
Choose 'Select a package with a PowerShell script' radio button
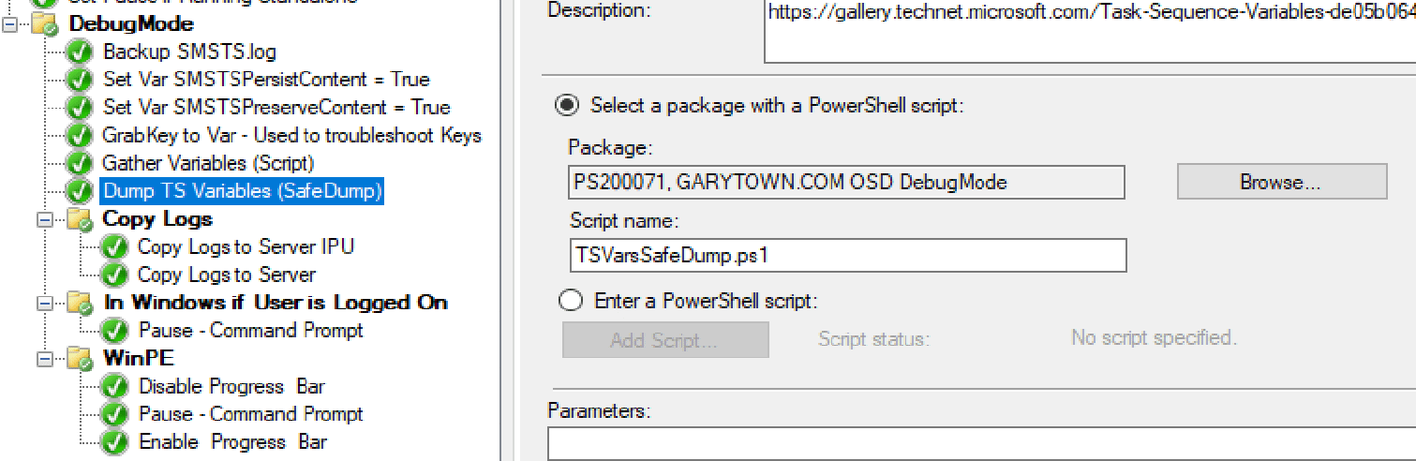(568, 105)
